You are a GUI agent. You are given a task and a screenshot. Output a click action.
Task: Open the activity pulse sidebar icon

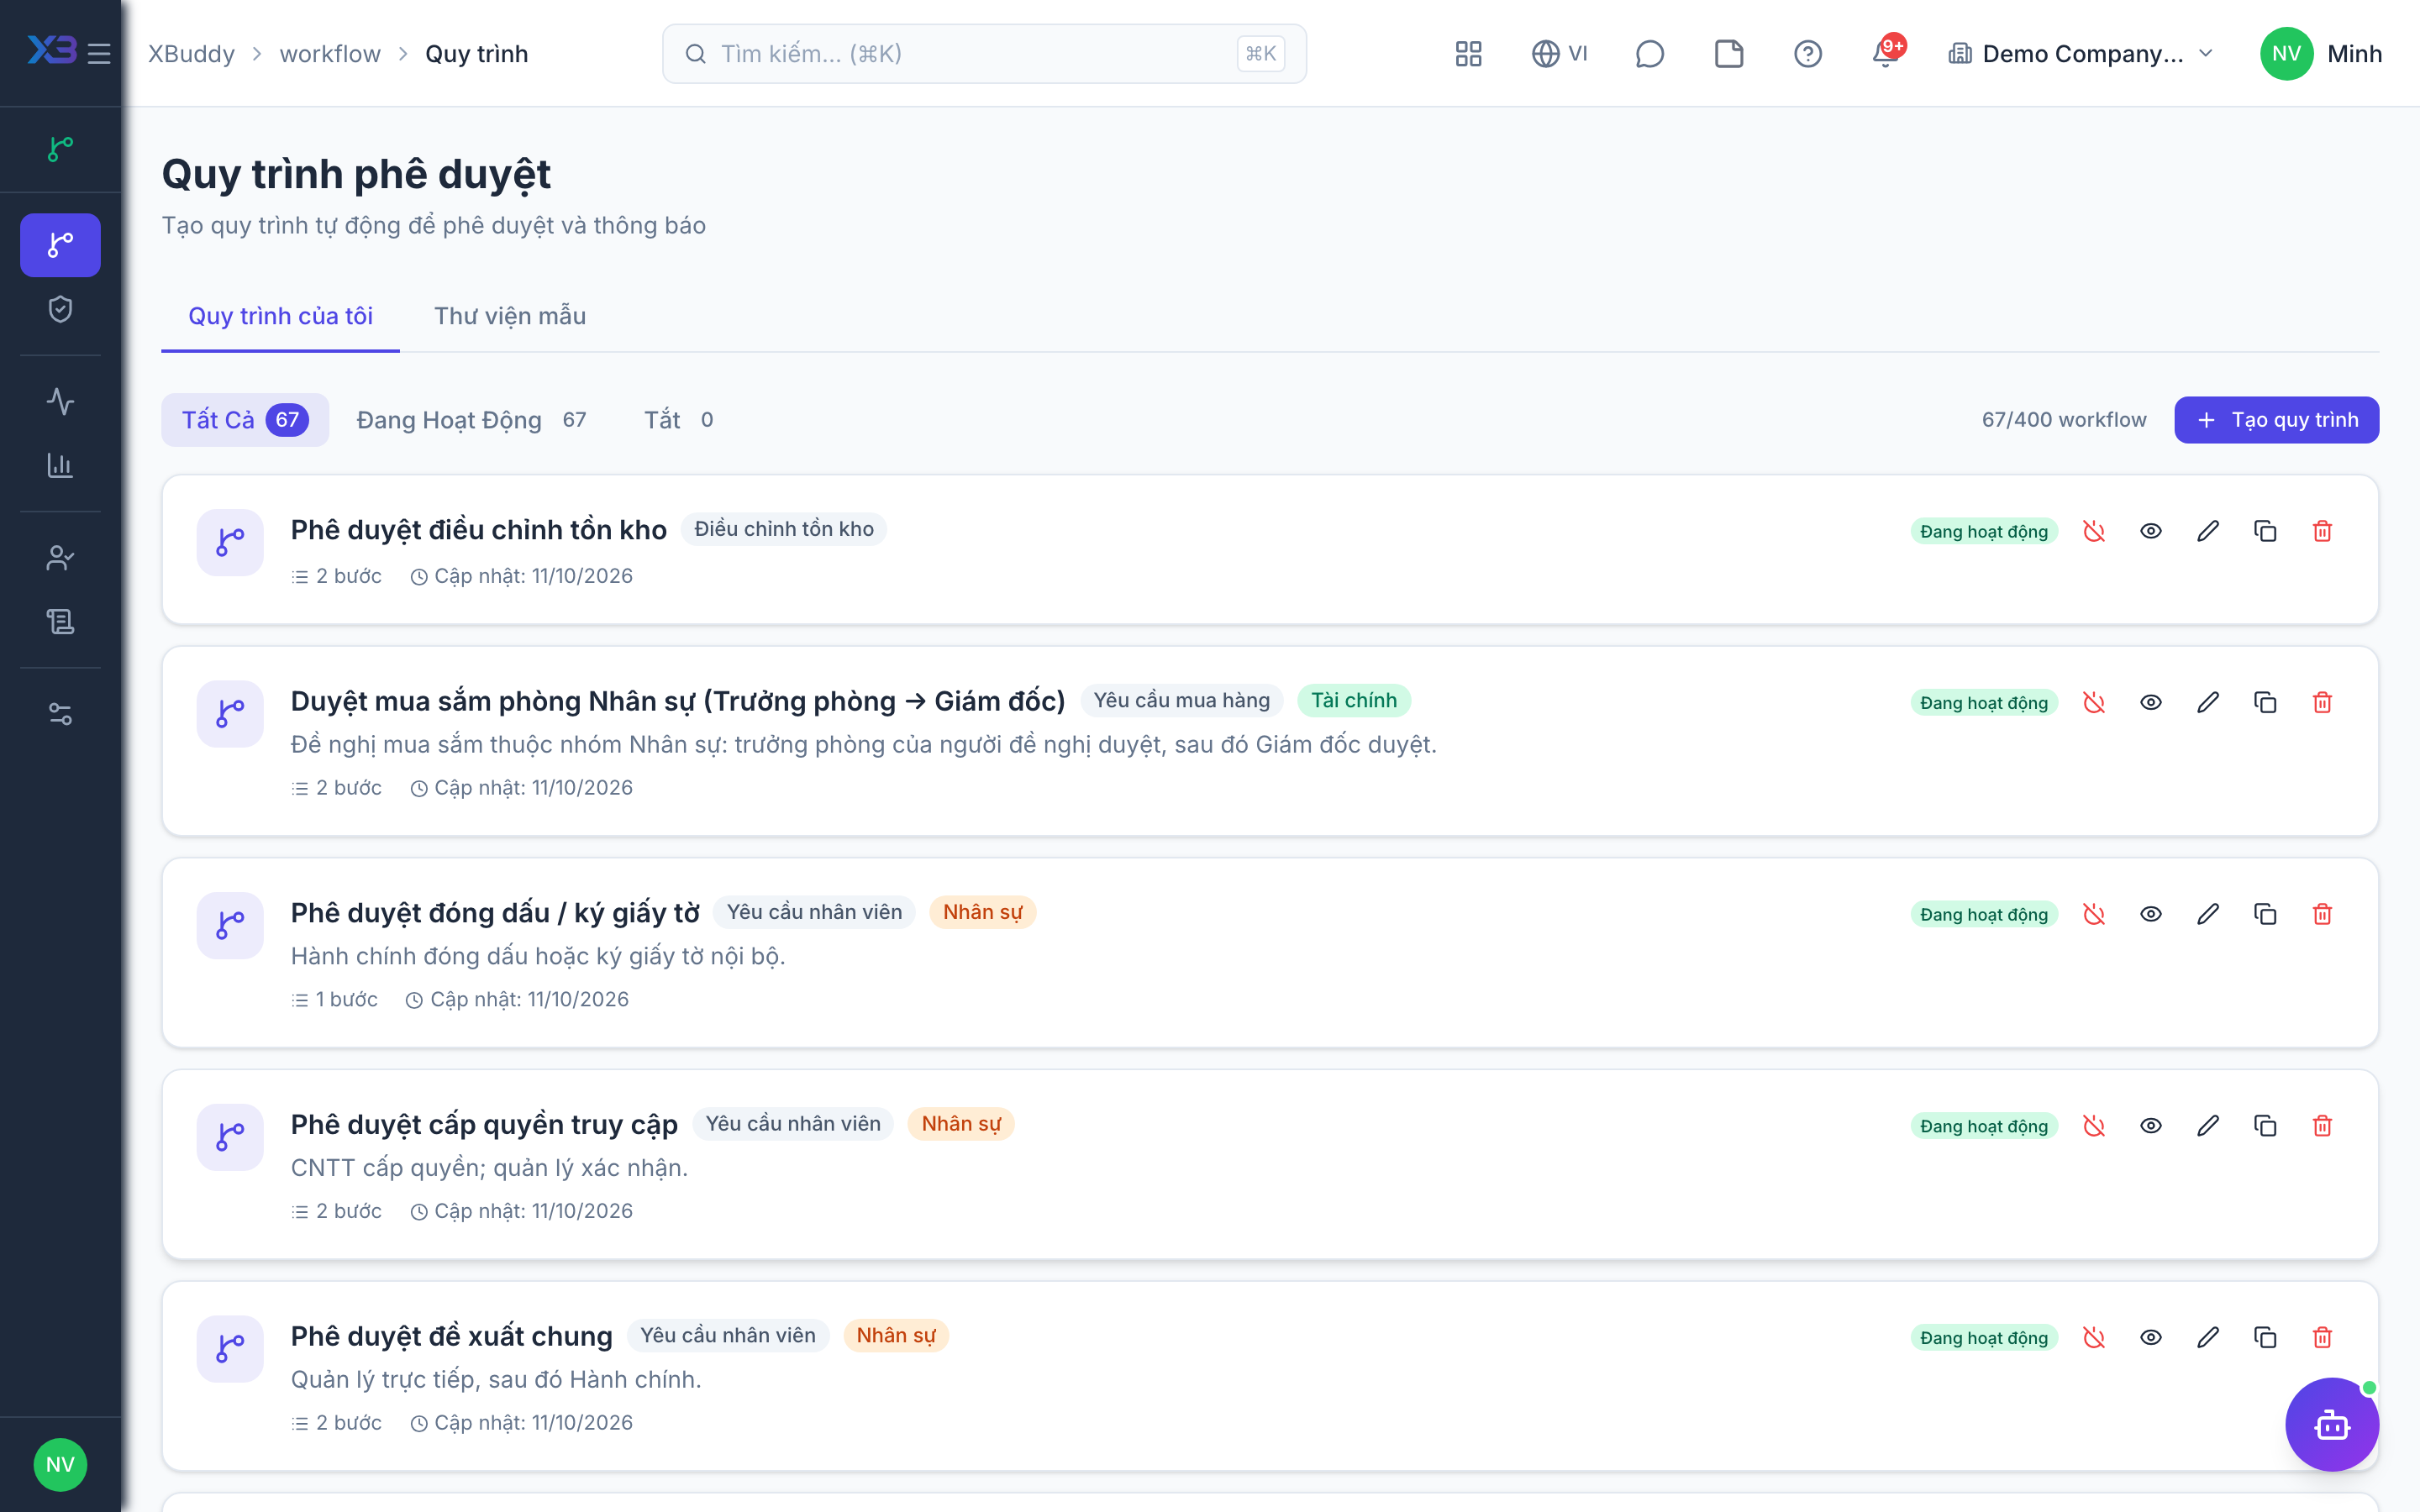(x=60, y=402)
